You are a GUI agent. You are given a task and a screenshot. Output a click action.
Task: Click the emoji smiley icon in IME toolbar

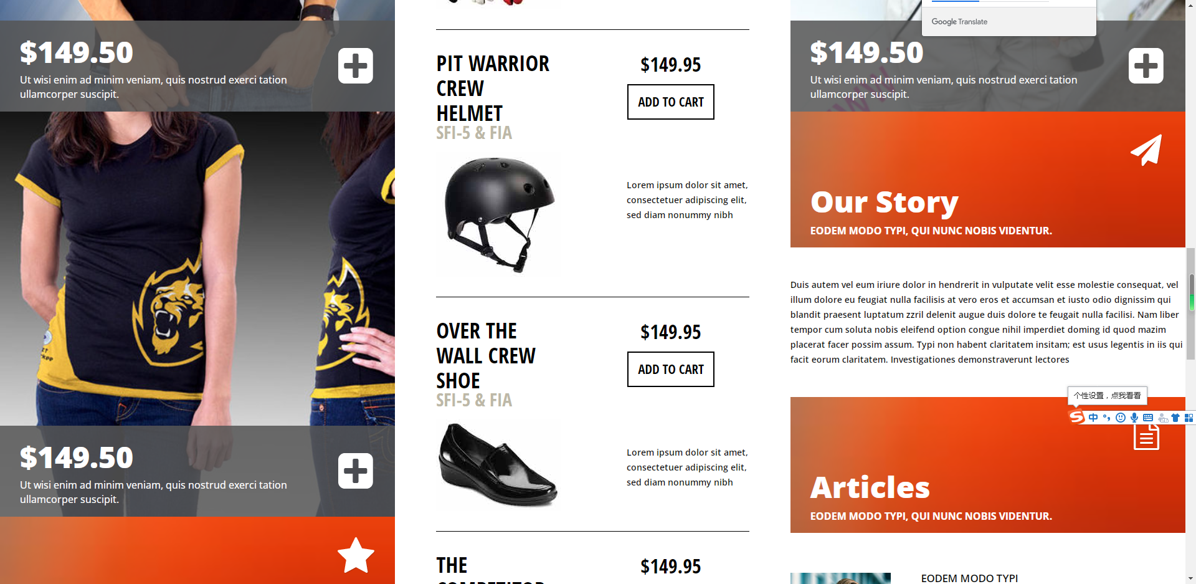click(x=1120, y=418)
